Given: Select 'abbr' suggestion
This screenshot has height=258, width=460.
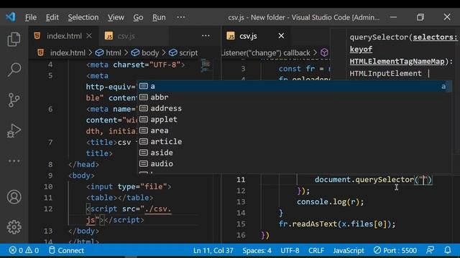Looking at the screenshot, I should tap(294, 97).
